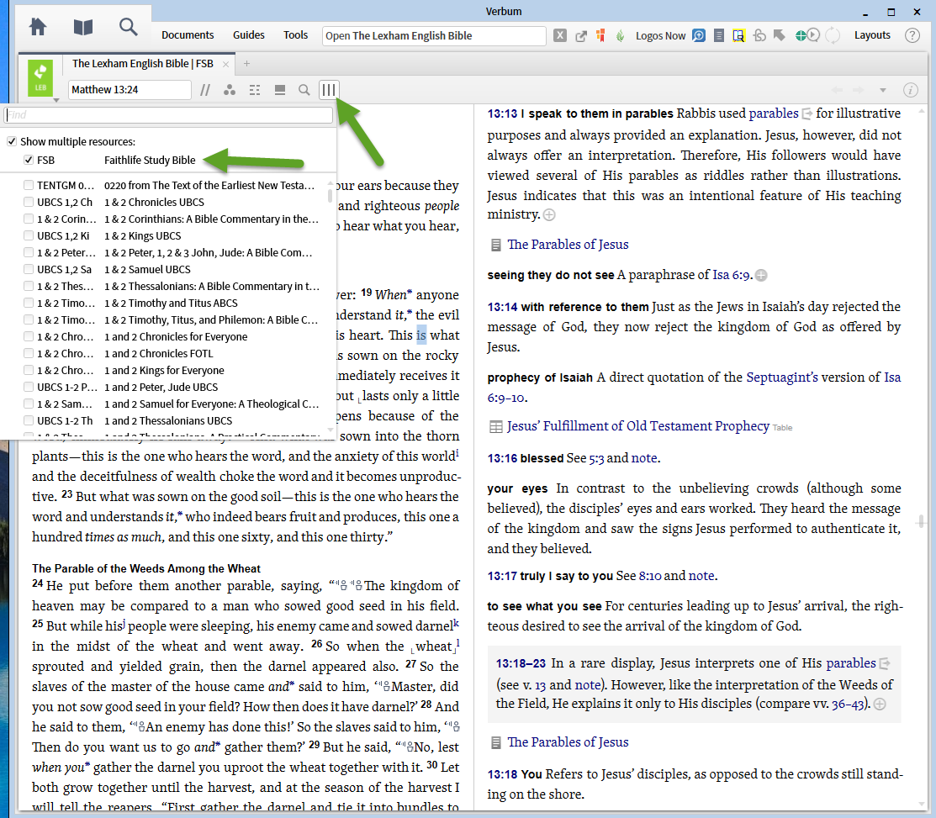Open visual filters three-dots icon
936x818 pixels.
coord(230,90)
